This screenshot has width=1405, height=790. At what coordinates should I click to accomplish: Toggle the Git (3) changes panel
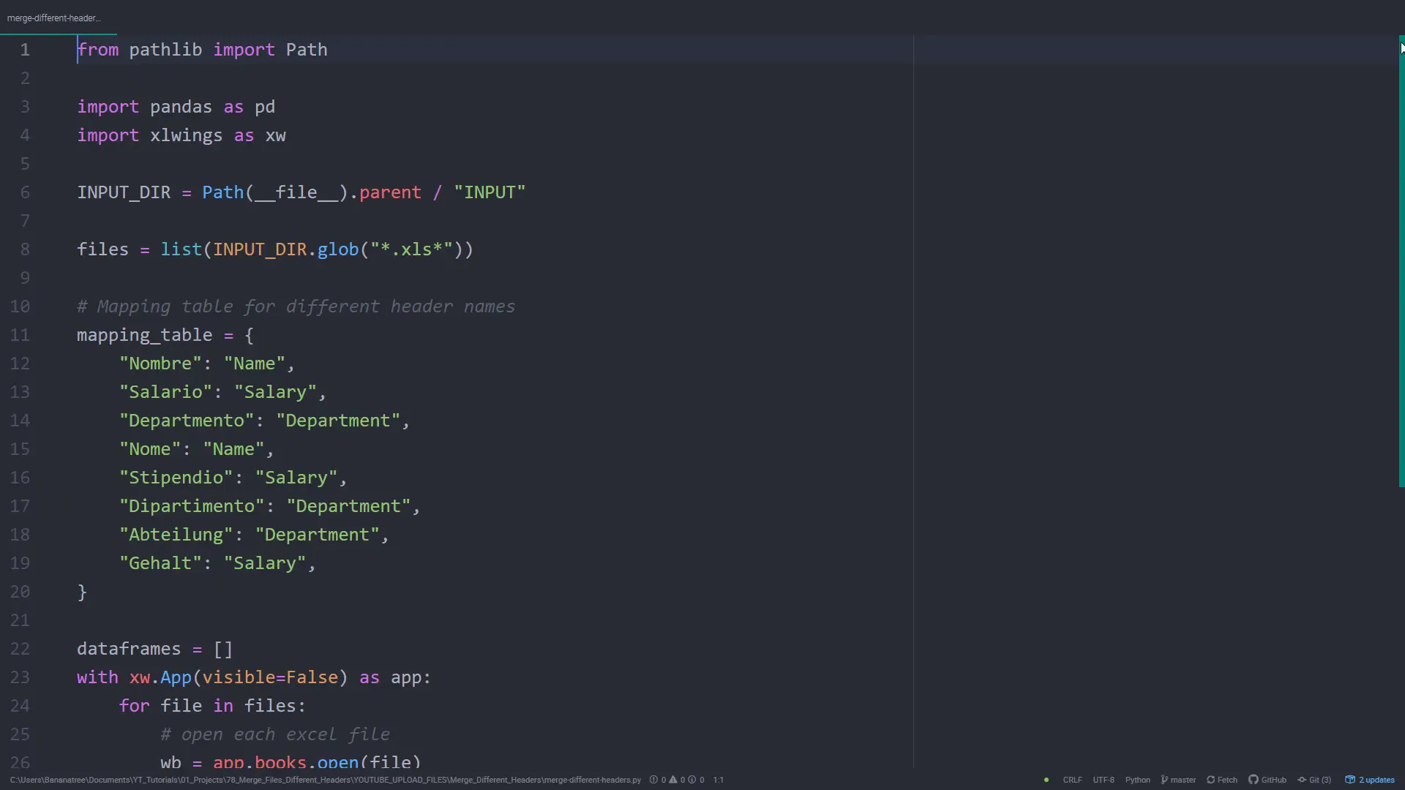(x=1314, y=780)
